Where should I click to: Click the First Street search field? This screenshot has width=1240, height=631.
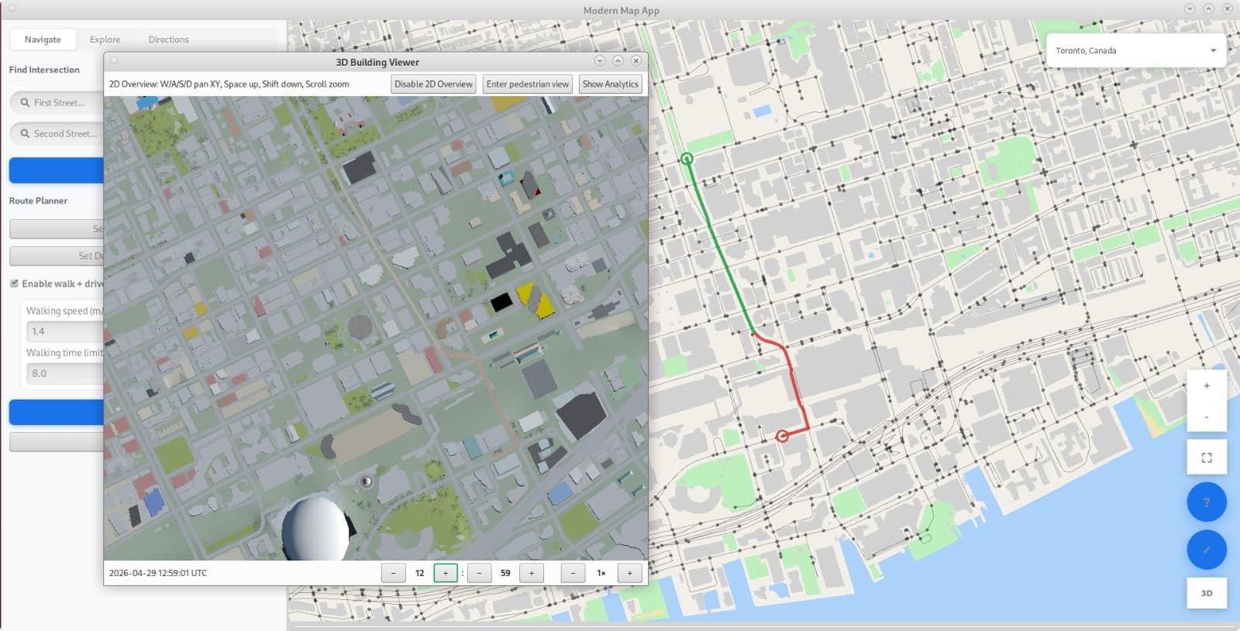(x=57, y=102)
